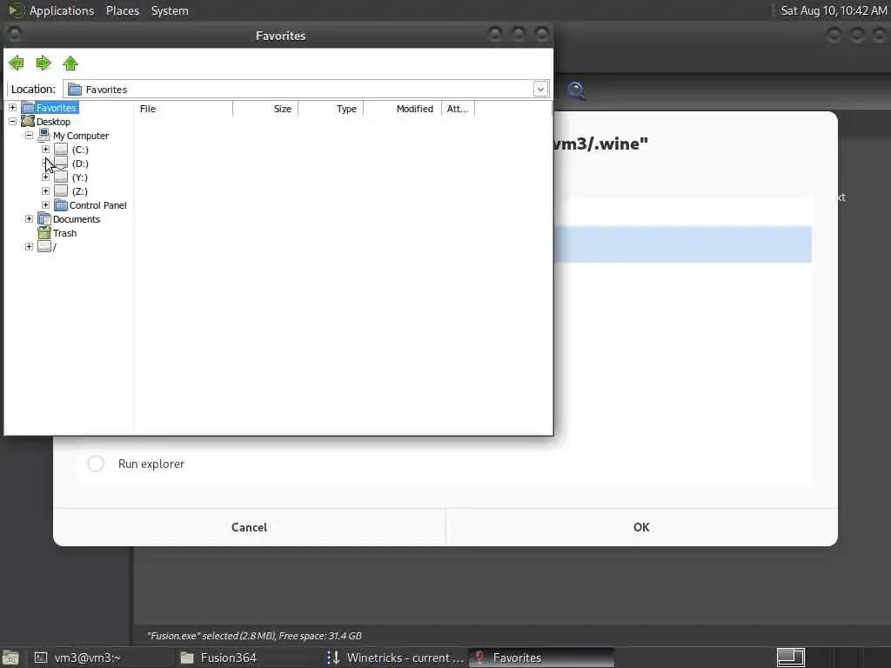Click the clock showing Sat Aug 10
The image size is (891, 668).
[834, 10]
